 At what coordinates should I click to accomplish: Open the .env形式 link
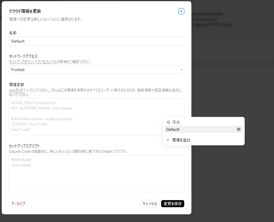(16, 90)
